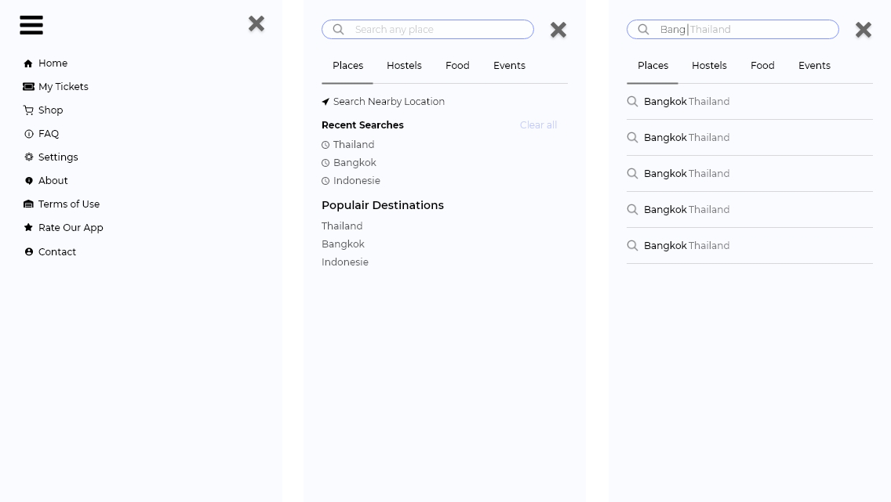Screen dimensions: 891x502
Task: Click the empty Search any place field
Action: [x=427, y=30]
